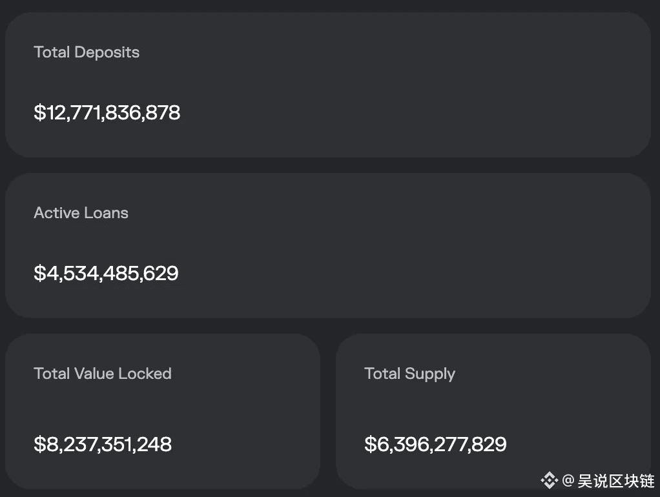This screenshot has width=660, height=497.
Task: Click the dollar sign of the Total Deposits amount
Action: pyautogui.click(x=39, y=113)
